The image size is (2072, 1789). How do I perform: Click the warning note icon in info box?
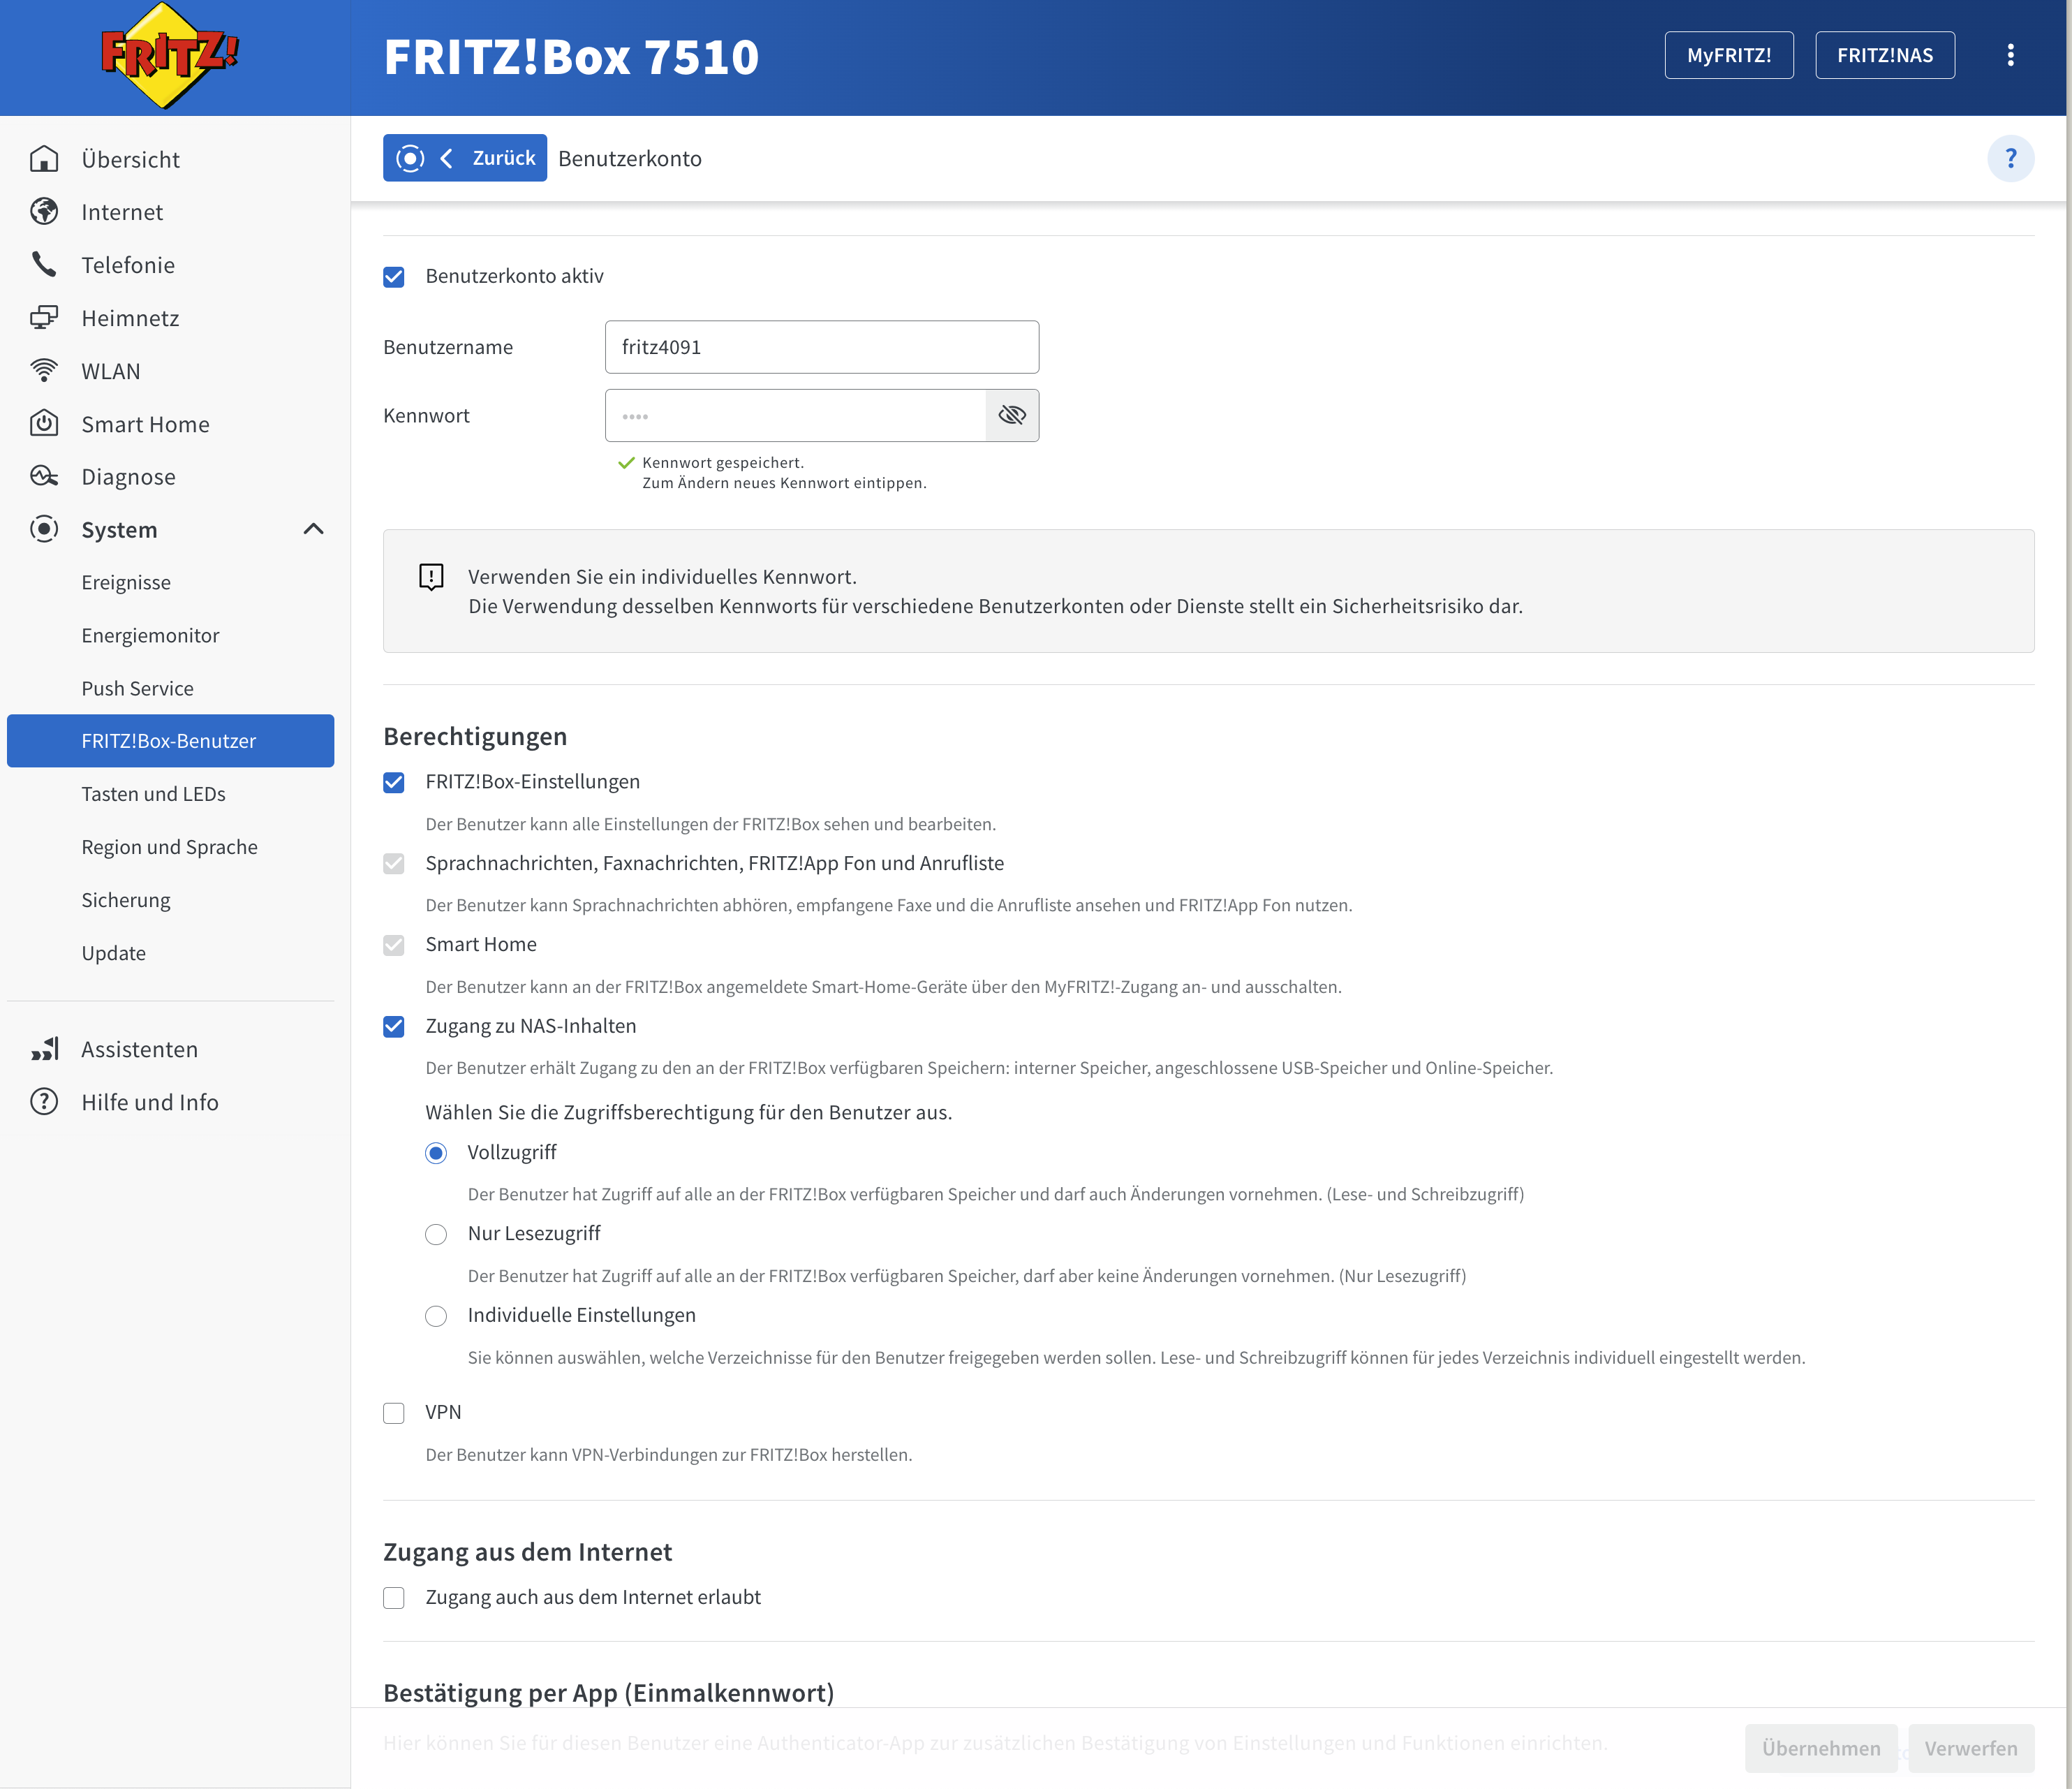click(431, 577)
